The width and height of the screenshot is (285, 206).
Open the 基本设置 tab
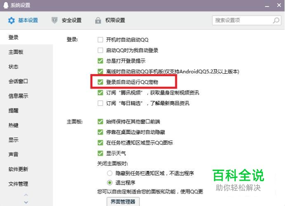23,20
